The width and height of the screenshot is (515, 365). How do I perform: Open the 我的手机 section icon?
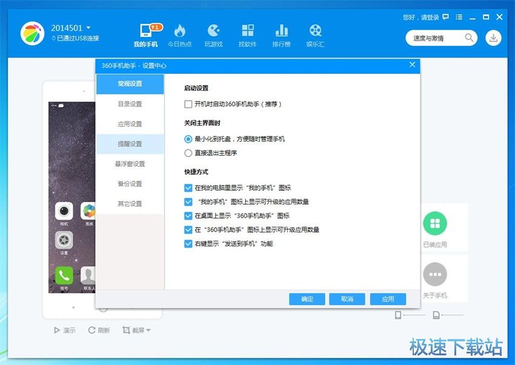(x=146, y=31)
